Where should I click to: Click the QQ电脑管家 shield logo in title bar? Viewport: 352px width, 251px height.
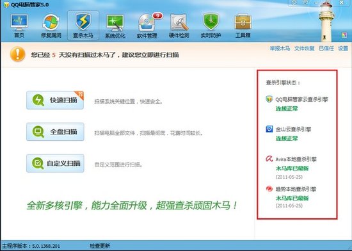click(7, 4)
